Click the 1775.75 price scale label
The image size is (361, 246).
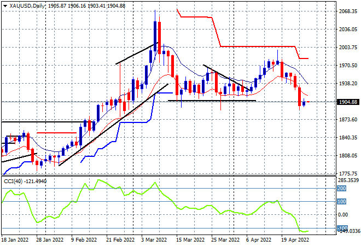[x=348, y=173]
